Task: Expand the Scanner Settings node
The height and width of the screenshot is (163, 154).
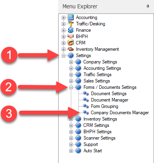Action: click(71, 138)
